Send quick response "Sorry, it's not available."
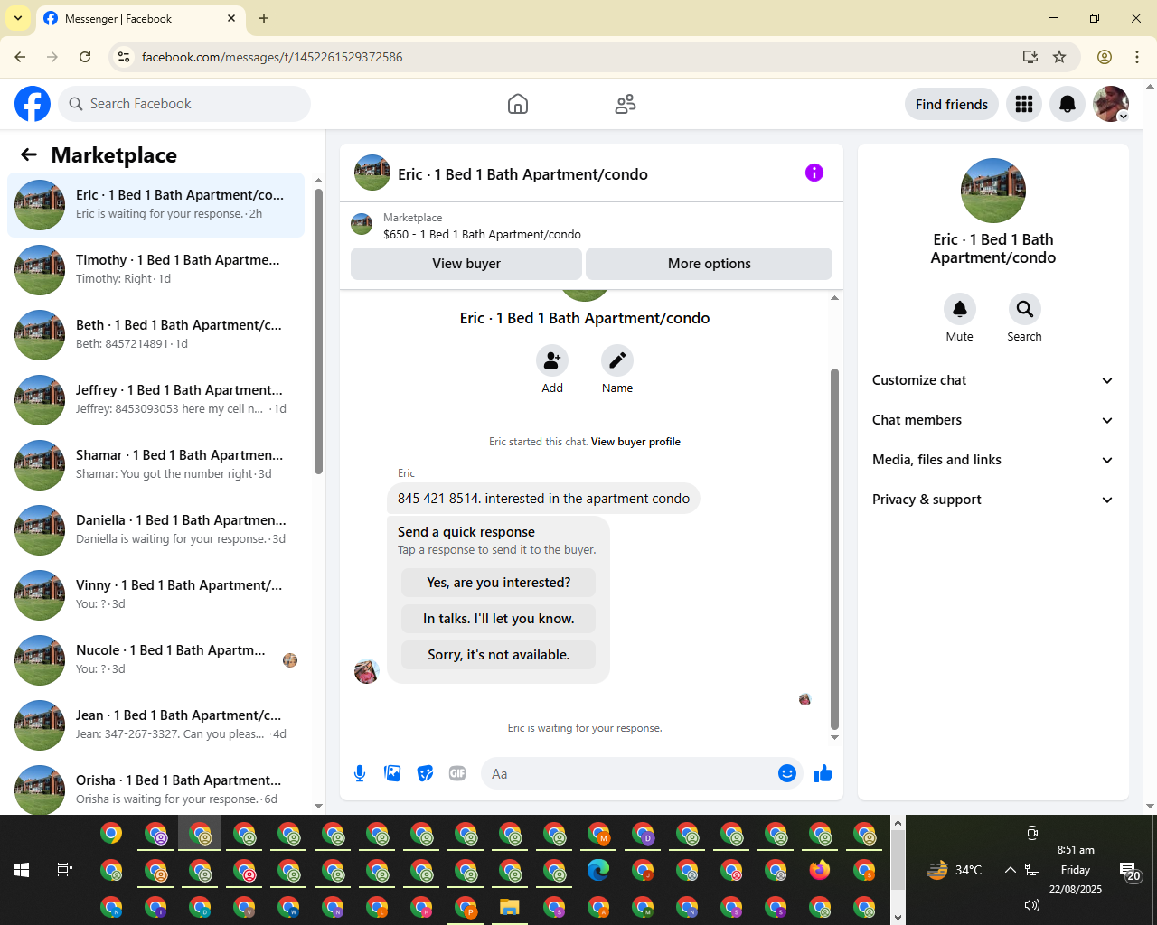Image resolution: width=1157 pixels, height=925 pixels. (x=499, y=655)
